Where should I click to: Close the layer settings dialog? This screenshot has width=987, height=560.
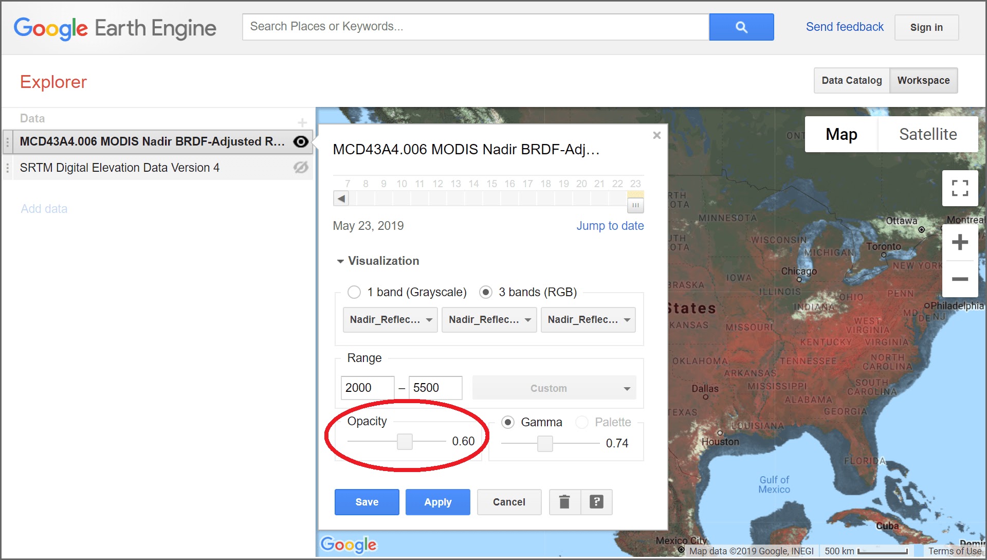coord(656,135)
